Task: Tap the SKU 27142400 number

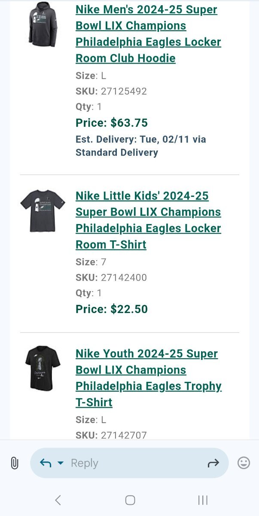Action: click(124, 278)
